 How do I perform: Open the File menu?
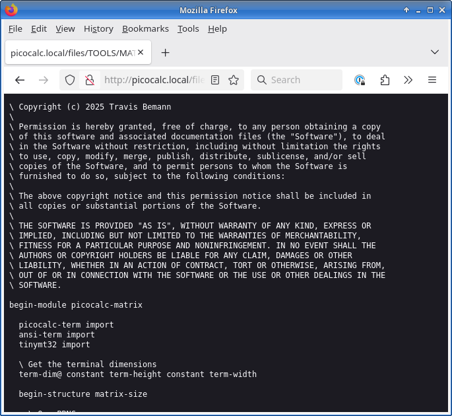coord(15,29)
